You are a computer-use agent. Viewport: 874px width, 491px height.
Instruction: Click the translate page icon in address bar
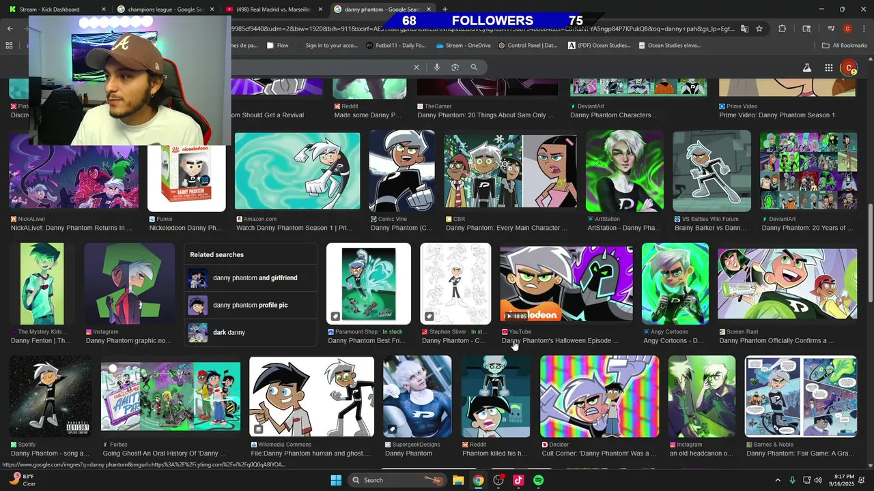[744, 29]
